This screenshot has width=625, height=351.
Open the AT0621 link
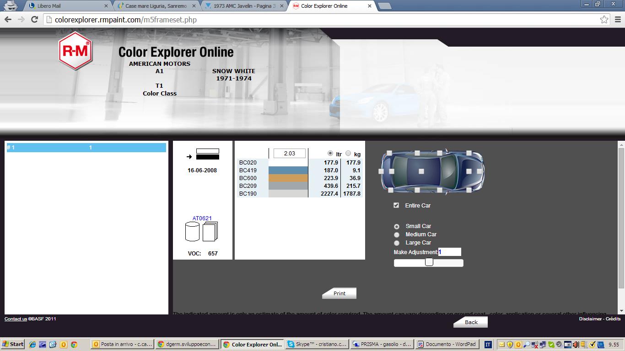coord(202,218)
